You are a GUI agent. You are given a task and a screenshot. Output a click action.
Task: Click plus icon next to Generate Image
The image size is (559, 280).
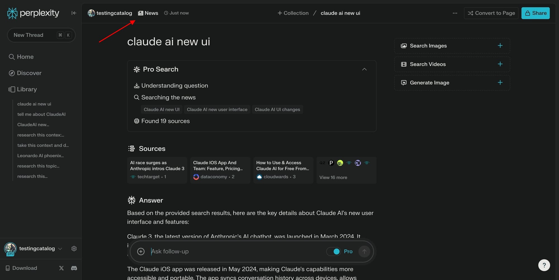[500, 82]
